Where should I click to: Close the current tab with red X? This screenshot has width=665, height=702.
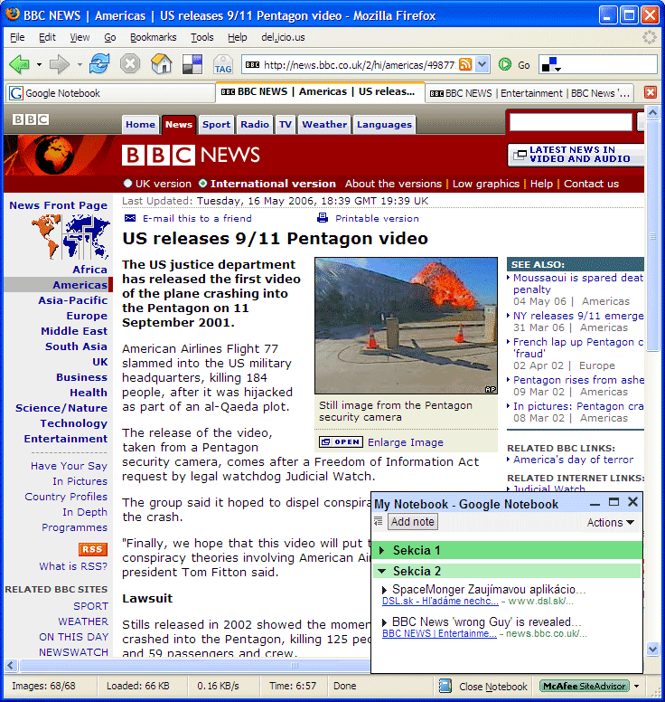pos(651,92)
